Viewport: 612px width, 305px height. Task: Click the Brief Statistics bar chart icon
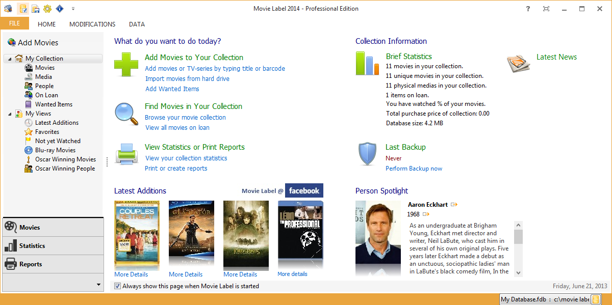[x=367, y=63]
